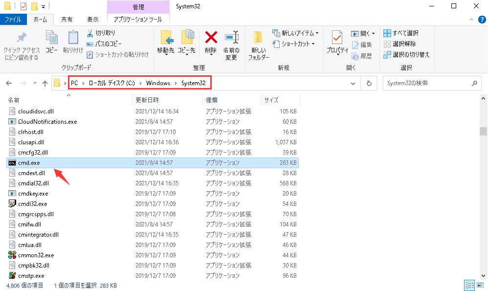Switch to large thumbnail view in status bar
Image resolution: width=488 pixels, height=291 pixels.
pyautogui.click(x=479, y=285)
